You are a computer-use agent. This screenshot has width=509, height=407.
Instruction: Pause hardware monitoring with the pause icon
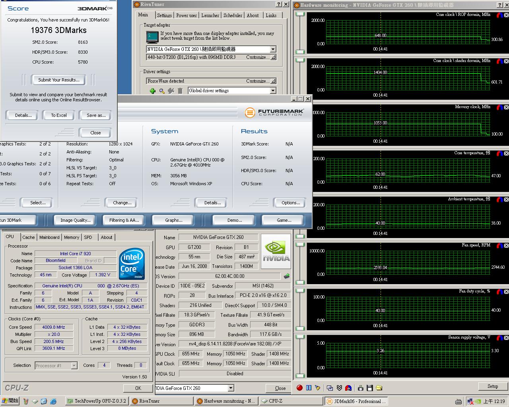pyautogui.click(x=309, y=388)
